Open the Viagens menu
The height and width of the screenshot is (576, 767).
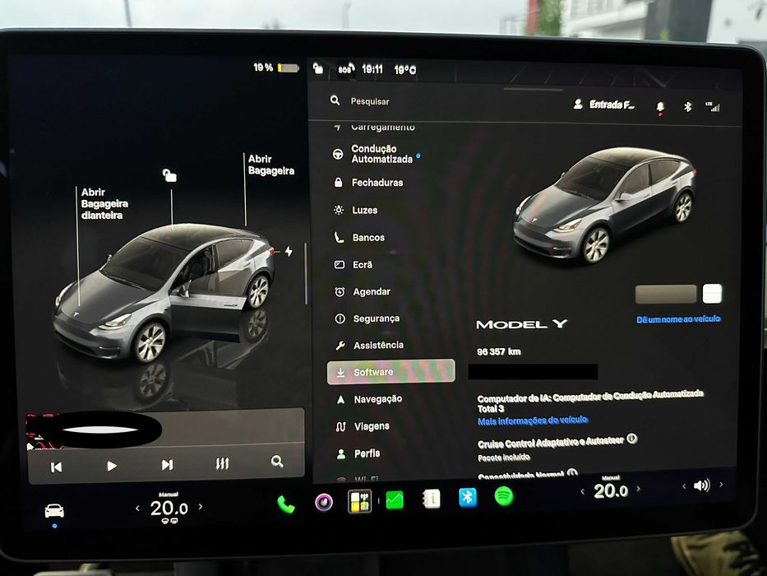(363, 426)
